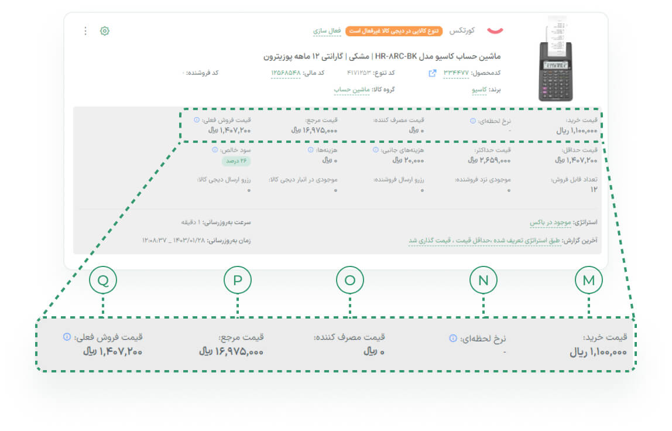Click info icon beside هزینه‌ها
Image resolution: width=672 pixels, height=431 pixels.
click(x=310, y=150)
